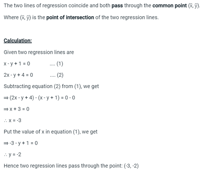Screen dimensions: 200x173
Task: Click the result x = -3
Action: click(13, 120)
